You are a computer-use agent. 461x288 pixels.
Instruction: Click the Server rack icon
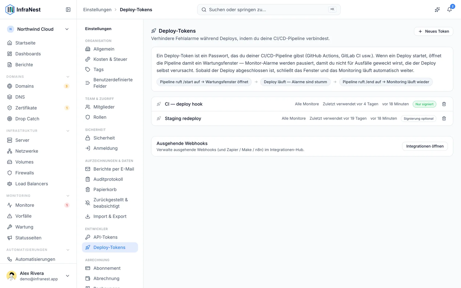click(x=10, y=140)
